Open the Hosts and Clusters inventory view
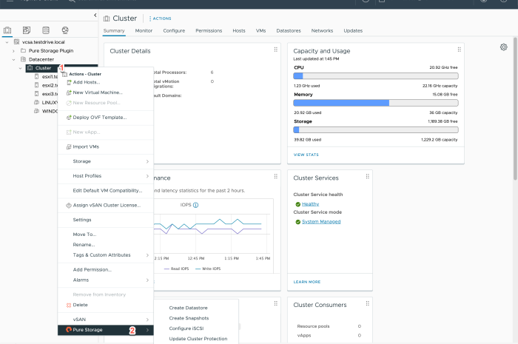The width and height of the screenshot is (518, 344). pyautogui.click(x=8, y=30)
